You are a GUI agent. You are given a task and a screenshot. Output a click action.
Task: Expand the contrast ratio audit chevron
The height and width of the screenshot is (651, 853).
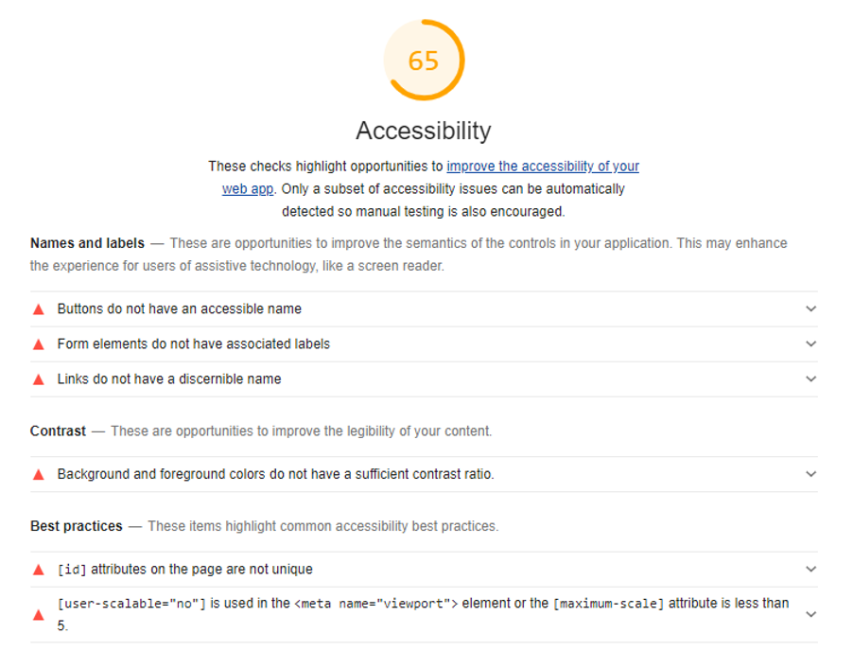click(810, 474)
